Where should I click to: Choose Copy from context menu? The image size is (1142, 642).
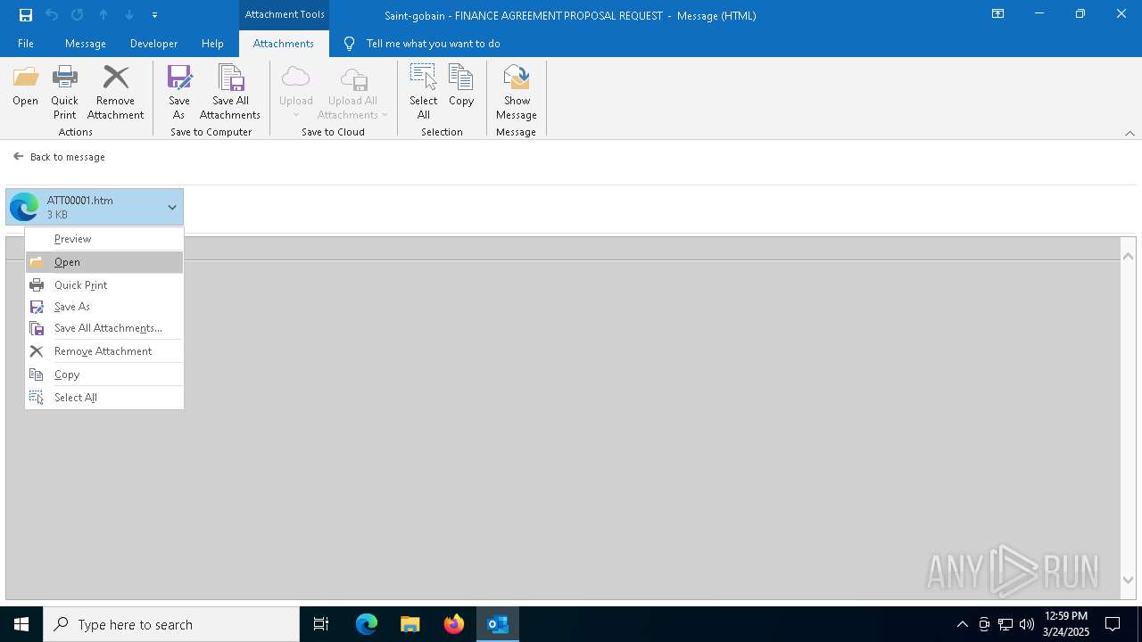(104, 374)
